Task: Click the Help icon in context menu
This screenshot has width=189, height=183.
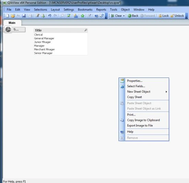Action: click(x=122, y=132)
